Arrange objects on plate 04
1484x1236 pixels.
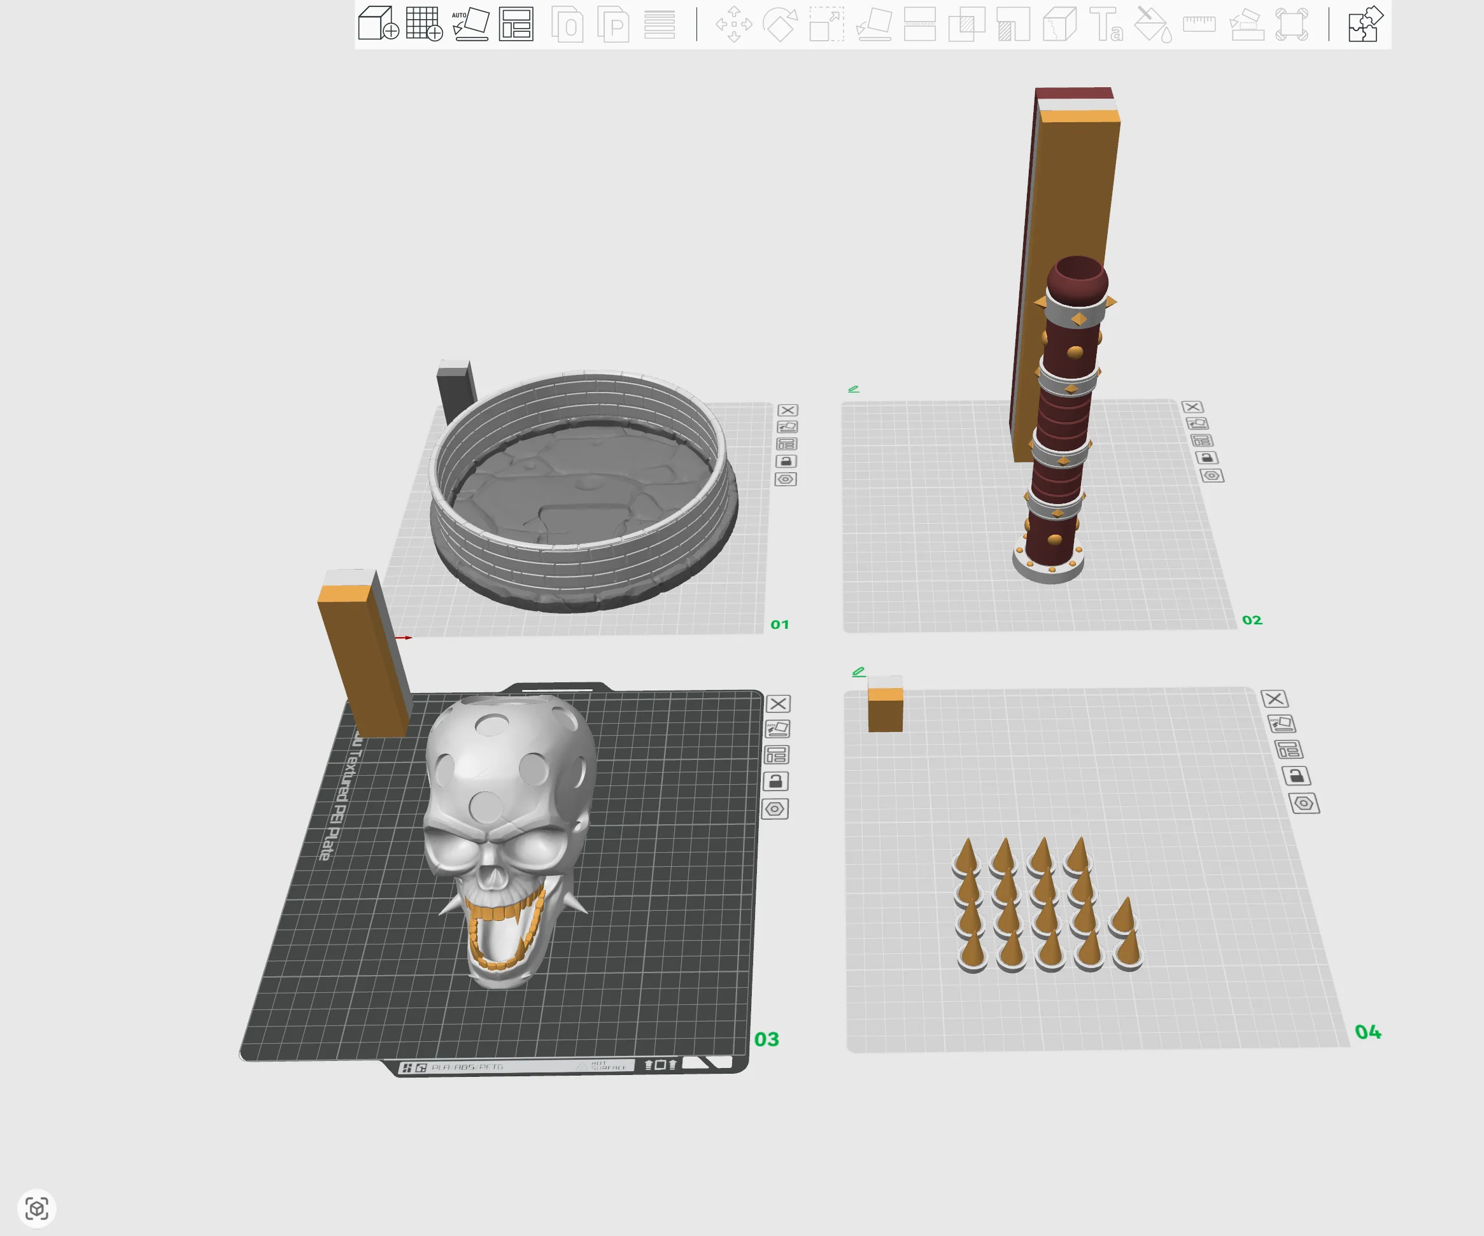[x=1289, y=750]
